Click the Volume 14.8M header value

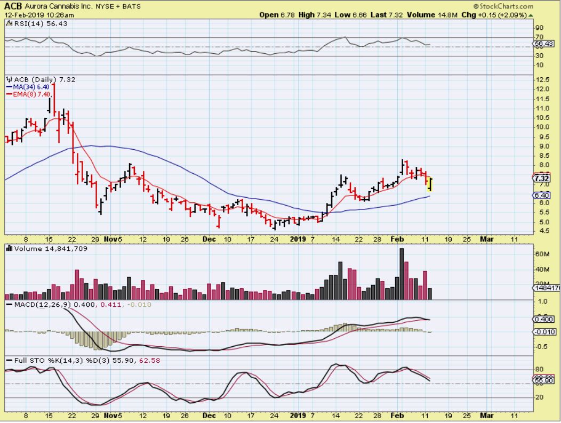click(x=432, y=15)
